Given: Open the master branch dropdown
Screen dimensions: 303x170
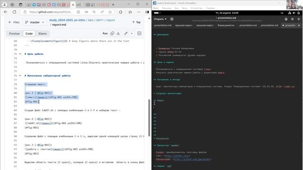Looking at the screenshot, I should (35, 22).
